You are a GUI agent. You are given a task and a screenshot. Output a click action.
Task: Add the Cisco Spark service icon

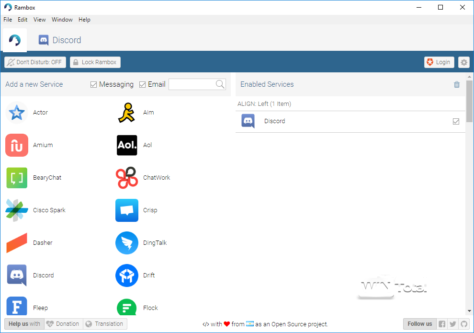pos(17,210)
